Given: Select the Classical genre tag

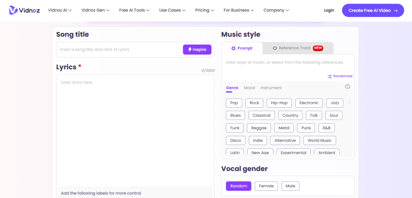Looking at the screenshot, I should click(262, 115).
